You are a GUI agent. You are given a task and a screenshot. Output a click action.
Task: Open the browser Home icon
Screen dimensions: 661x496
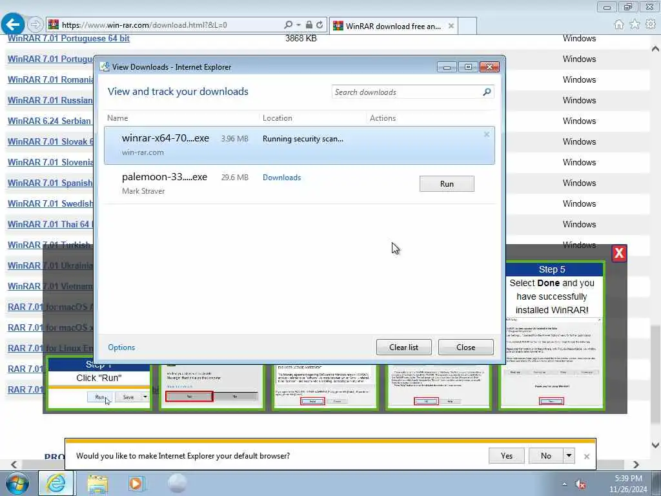pyautogui.click(x=619, y=25)
